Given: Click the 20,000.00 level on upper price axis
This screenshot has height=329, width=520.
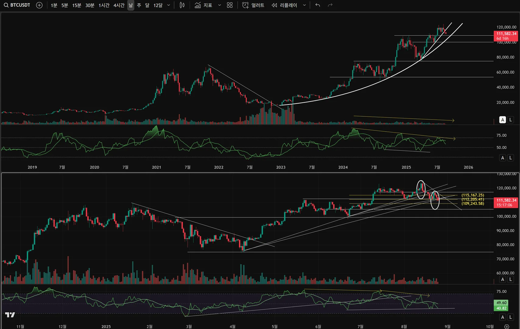Looking at the screenshot, I should click(x=505, y=102).
